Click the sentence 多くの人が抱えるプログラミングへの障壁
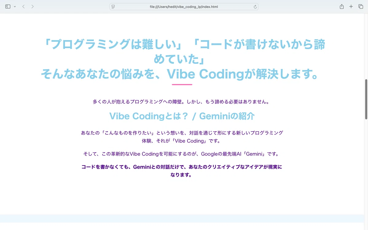 182,102
